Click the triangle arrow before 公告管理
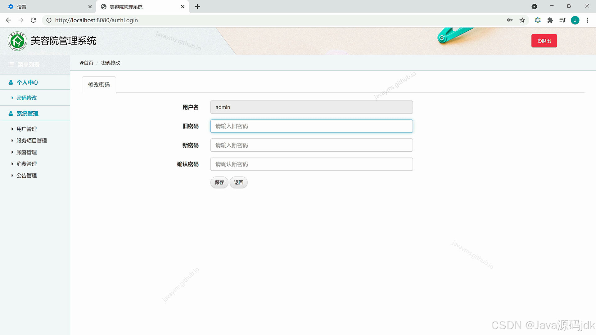Screen dimensions: 596x335 [x=12, y=175]
